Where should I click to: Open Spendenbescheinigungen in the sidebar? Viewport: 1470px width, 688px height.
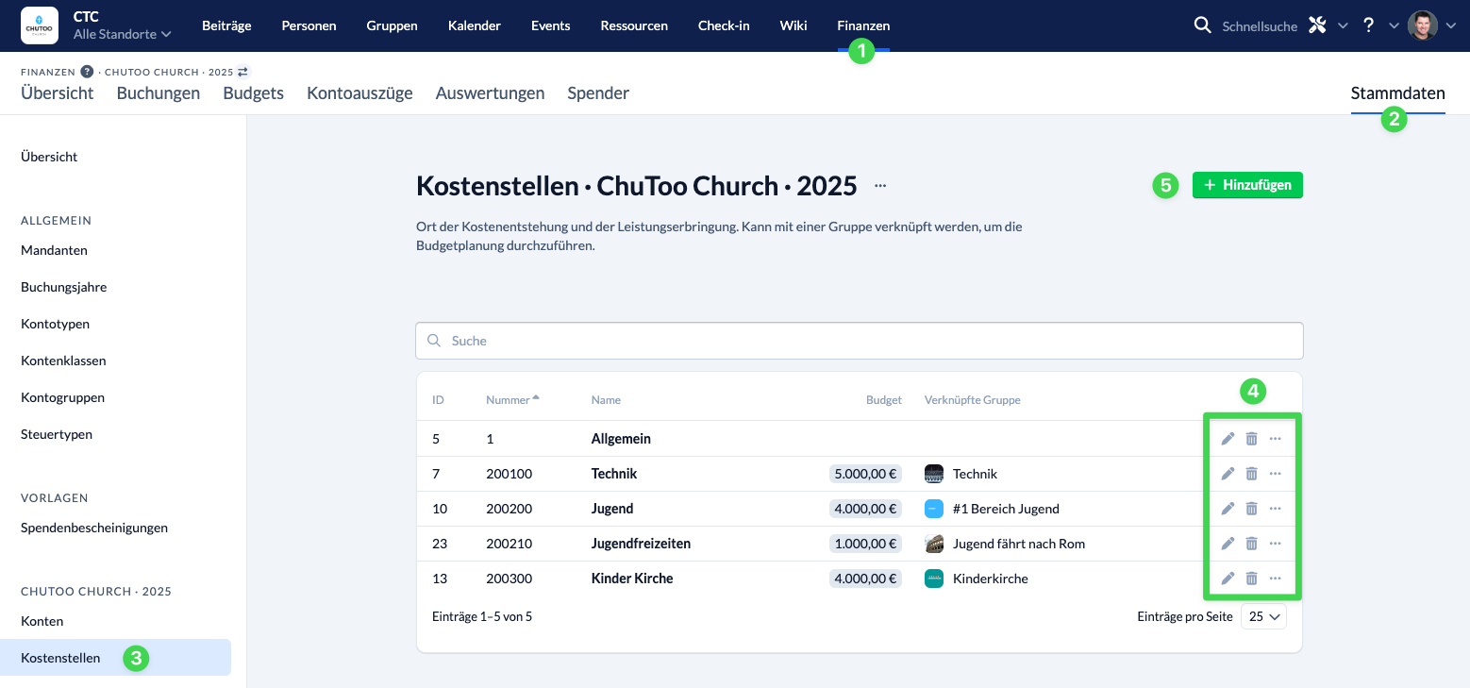(94, 528)
